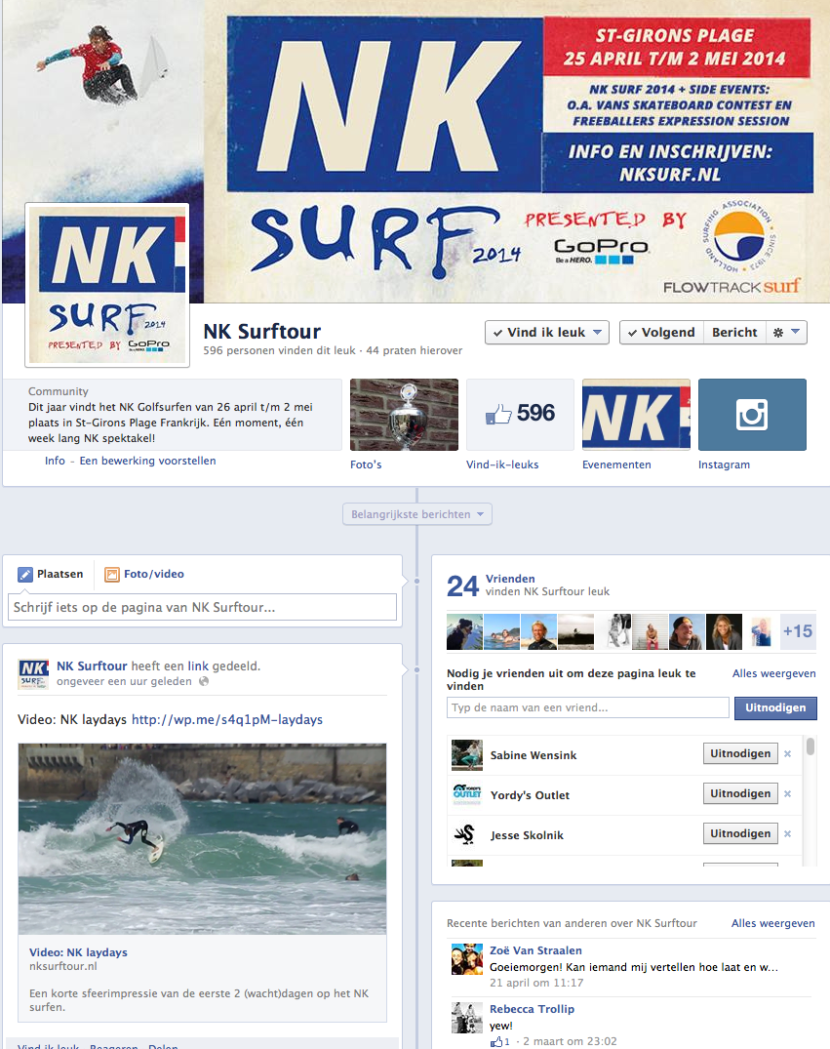Invite Sabine Wensink with Uitnodigen button
The width and height of the screenshot is (830, 1049).
pyautogui.click(x=740, y=753)
